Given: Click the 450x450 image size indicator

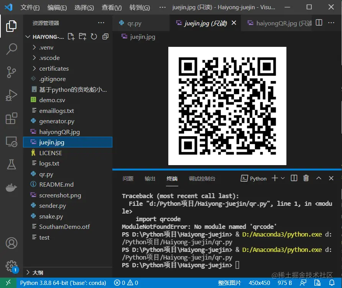Looking at the screenshot, I should click(x=259, y=283).
